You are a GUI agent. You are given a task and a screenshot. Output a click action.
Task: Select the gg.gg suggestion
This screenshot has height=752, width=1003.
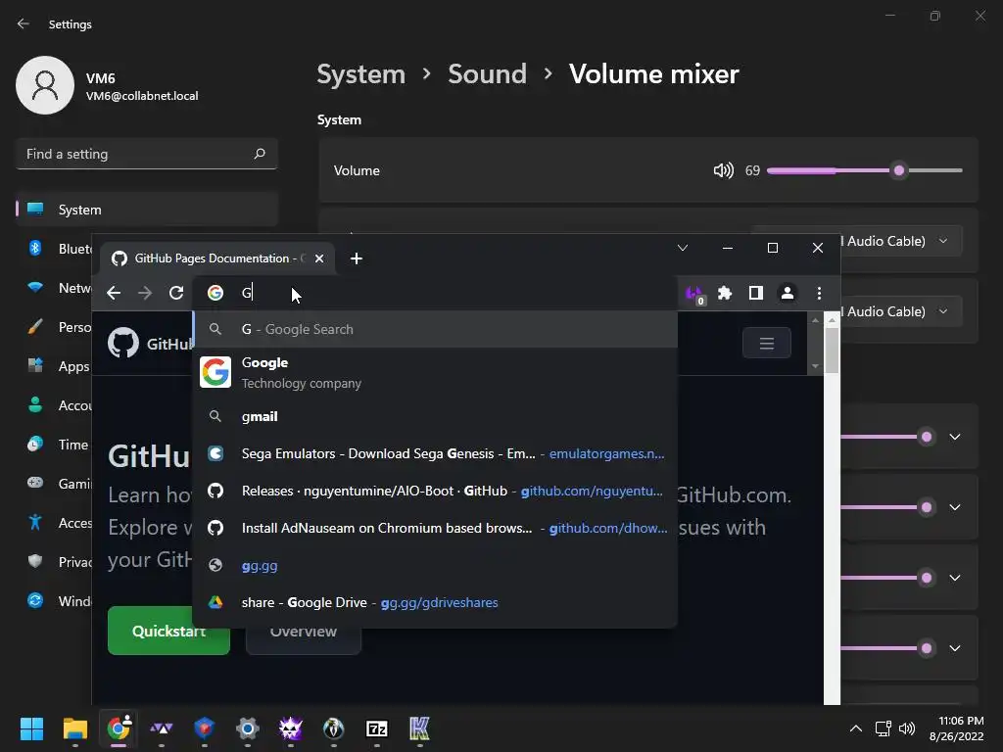click(x=436, y=565)
